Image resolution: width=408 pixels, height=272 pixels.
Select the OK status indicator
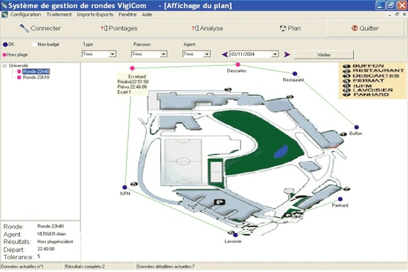click(6, 44)
